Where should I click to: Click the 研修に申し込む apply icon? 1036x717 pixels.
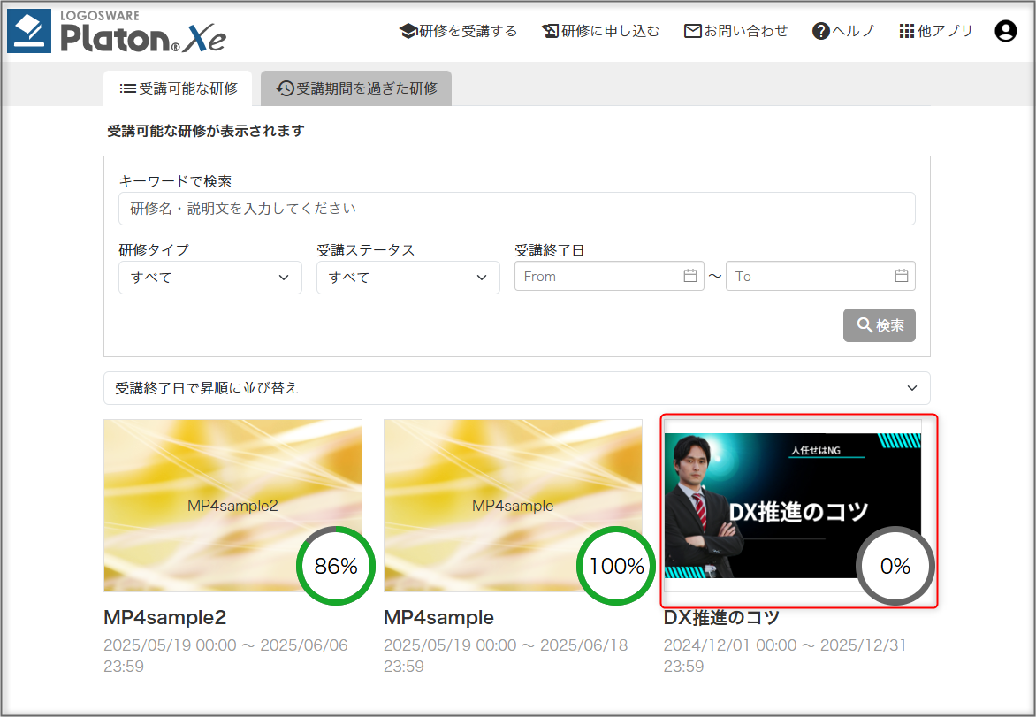pos(551,31)
